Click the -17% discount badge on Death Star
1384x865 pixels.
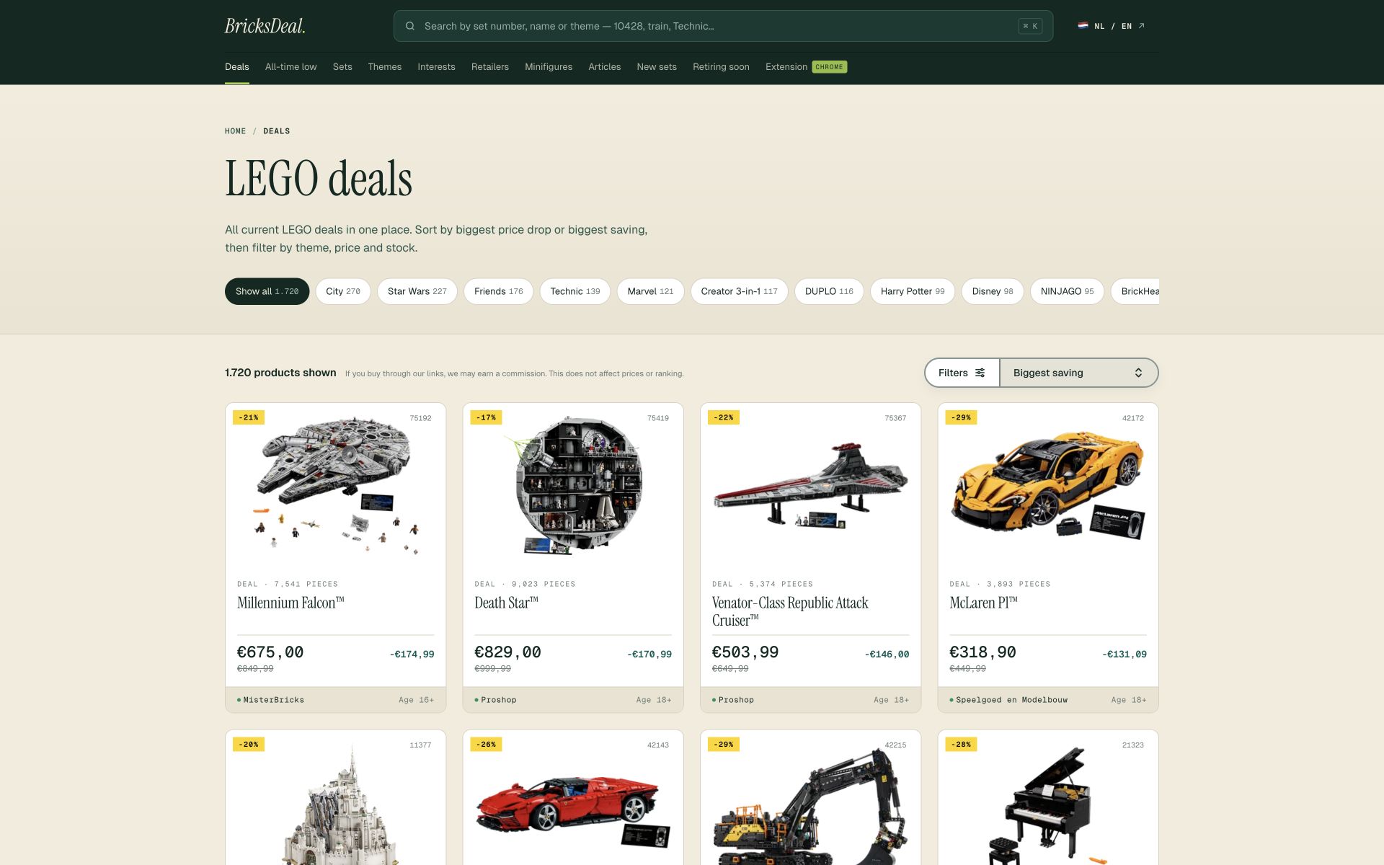(x=486, y=417)
